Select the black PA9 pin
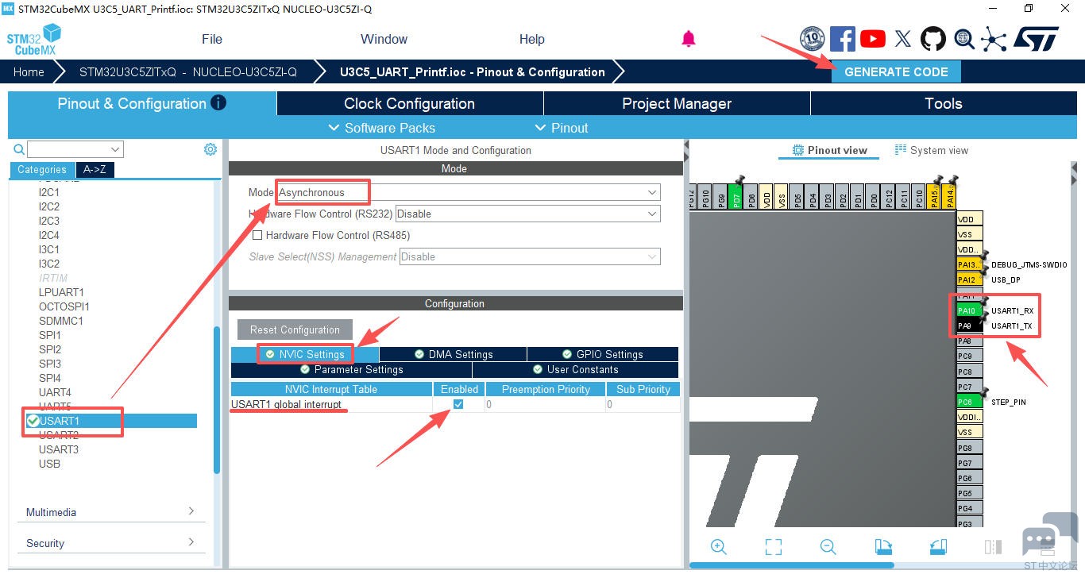The height and width of the screenshot is (578, 1085). 970,326
